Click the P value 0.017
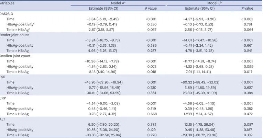The height and width of the screenshot is (138, 263). click(x=248, y=72)
